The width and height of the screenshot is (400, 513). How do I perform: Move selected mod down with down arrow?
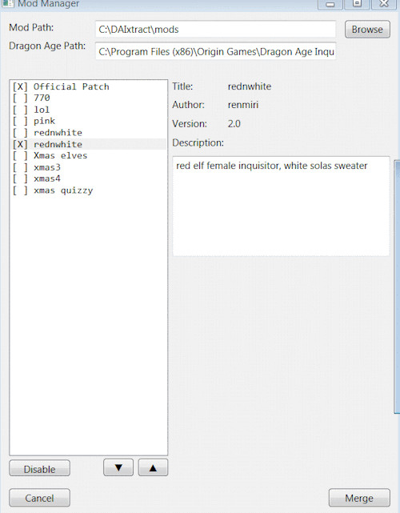(x=118, y=467)
